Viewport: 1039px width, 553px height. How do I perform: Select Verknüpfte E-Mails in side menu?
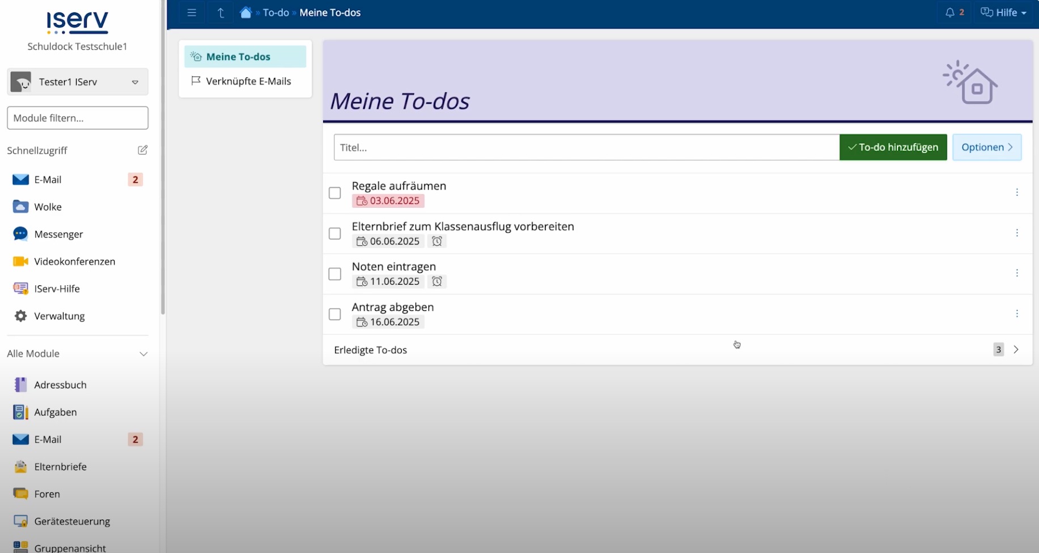point(248,81)
